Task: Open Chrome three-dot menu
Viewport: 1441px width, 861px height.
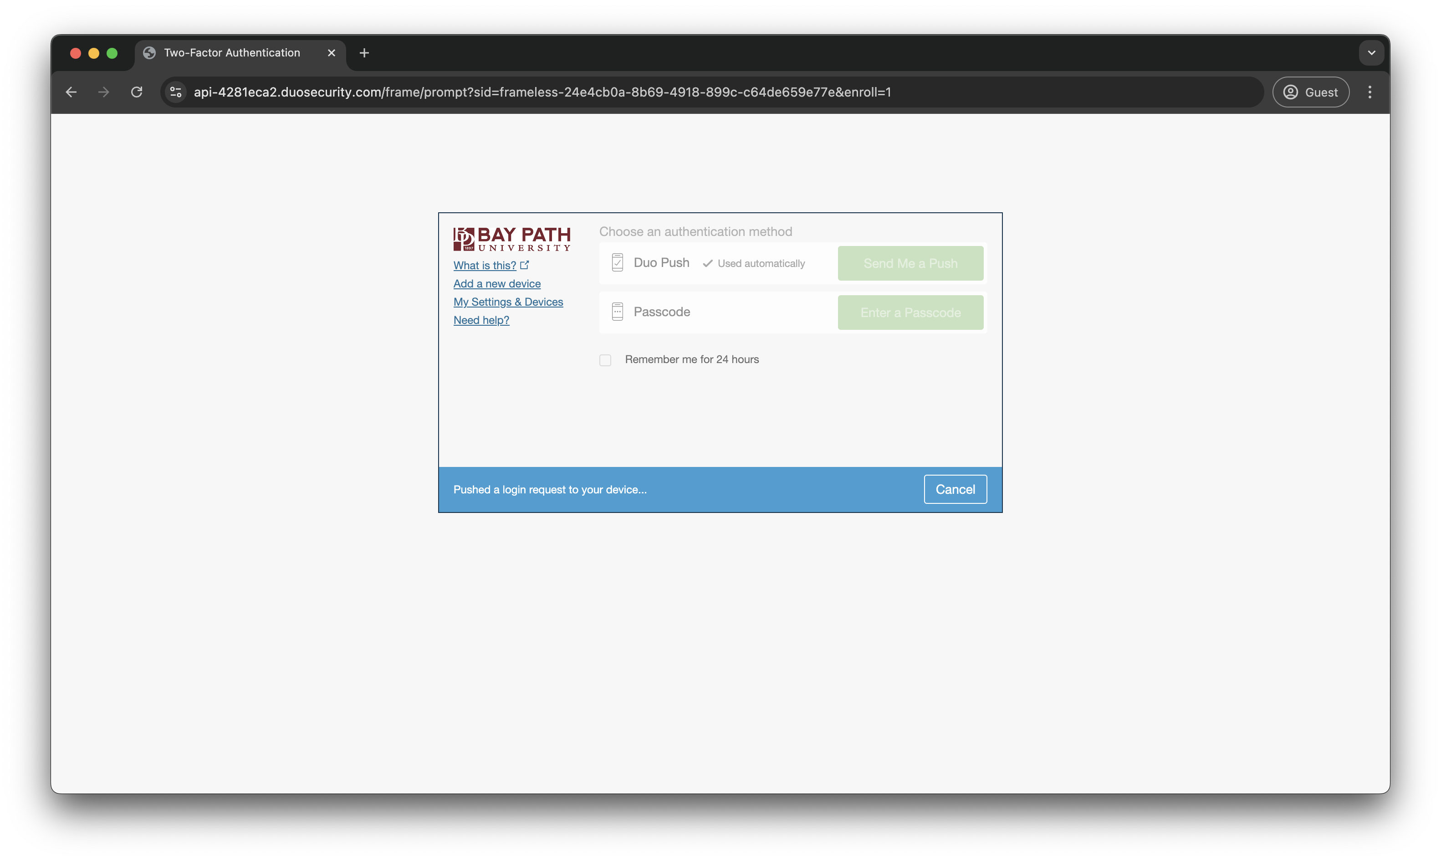Action: (x=1369, y=92)
